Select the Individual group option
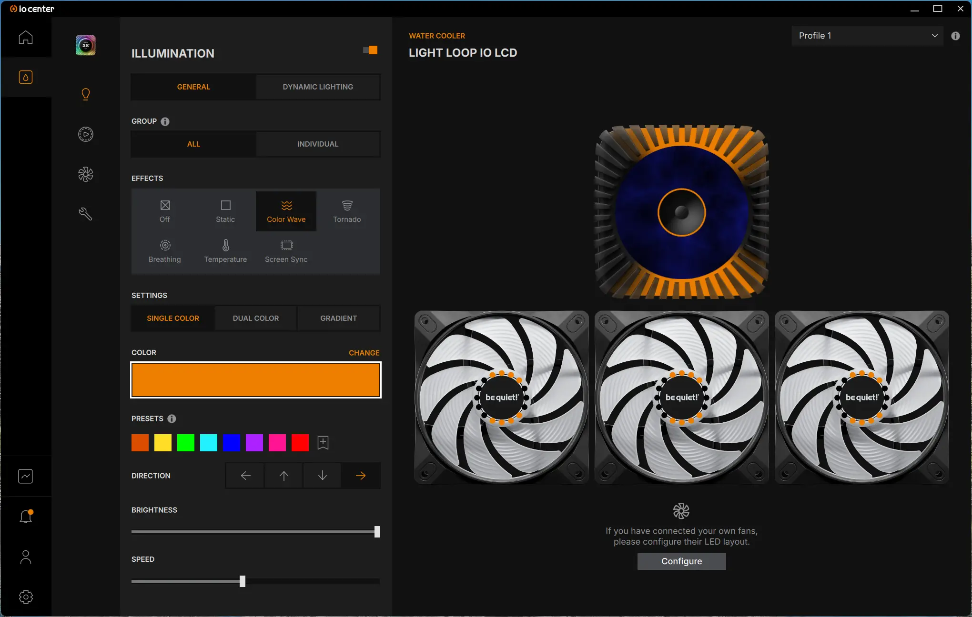 pyautogui.click(x=318, y=144)
